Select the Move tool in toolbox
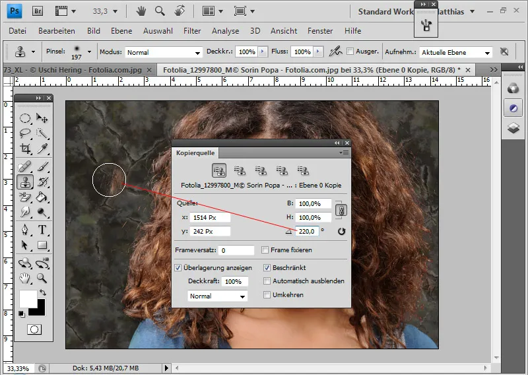The width and height of the screenshot is (528, 375). click(x=42, y=118)
